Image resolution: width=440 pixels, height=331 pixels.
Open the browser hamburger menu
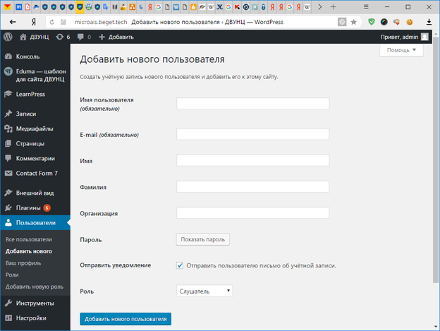366,7
